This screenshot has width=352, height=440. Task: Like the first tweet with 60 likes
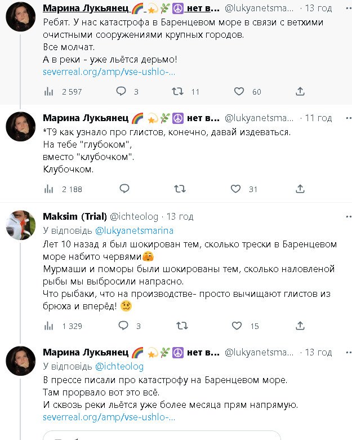click(x=239, y=91)
